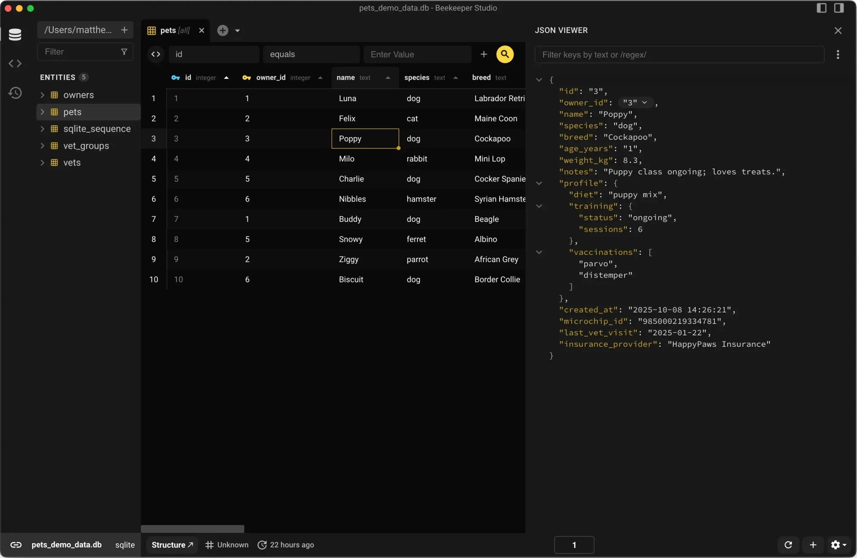This screenshot has width=857, height=558.
Task: Open the filter column dropdown showing id
Action: pyautogui.click(x=214, y=54)
